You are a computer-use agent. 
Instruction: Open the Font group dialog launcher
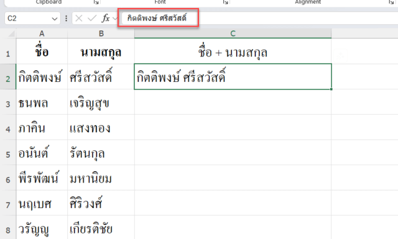click(x=225, y=2)
